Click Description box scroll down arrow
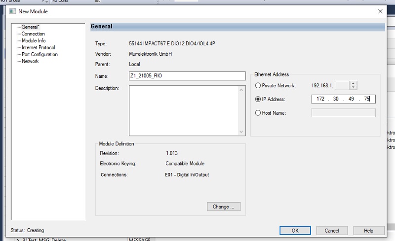 coord(241,132)
